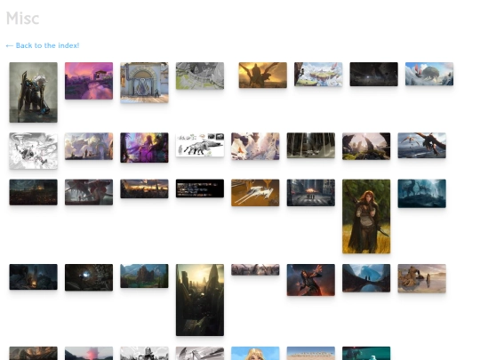Open the creature design sheet on white thumbnail
This screenshot has width=480, height=360.
coord(200,145)
